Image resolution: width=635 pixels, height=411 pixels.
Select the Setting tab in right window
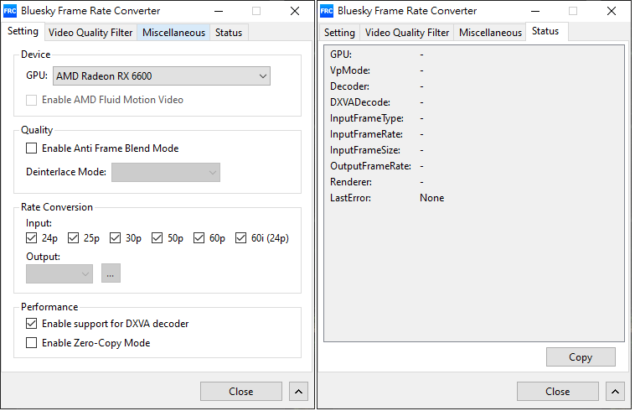pos(339,33)
